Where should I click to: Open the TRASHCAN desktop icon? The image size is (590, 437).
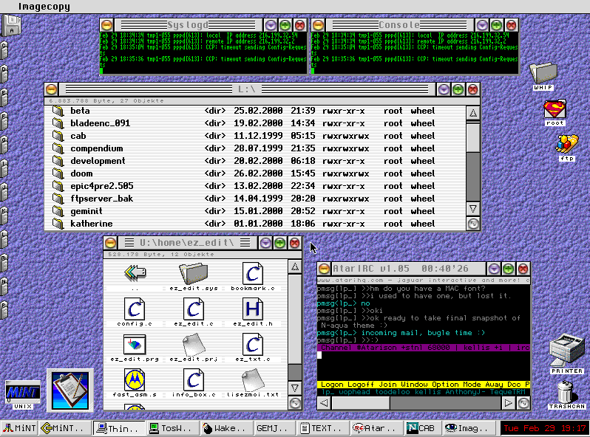point(567,391)
